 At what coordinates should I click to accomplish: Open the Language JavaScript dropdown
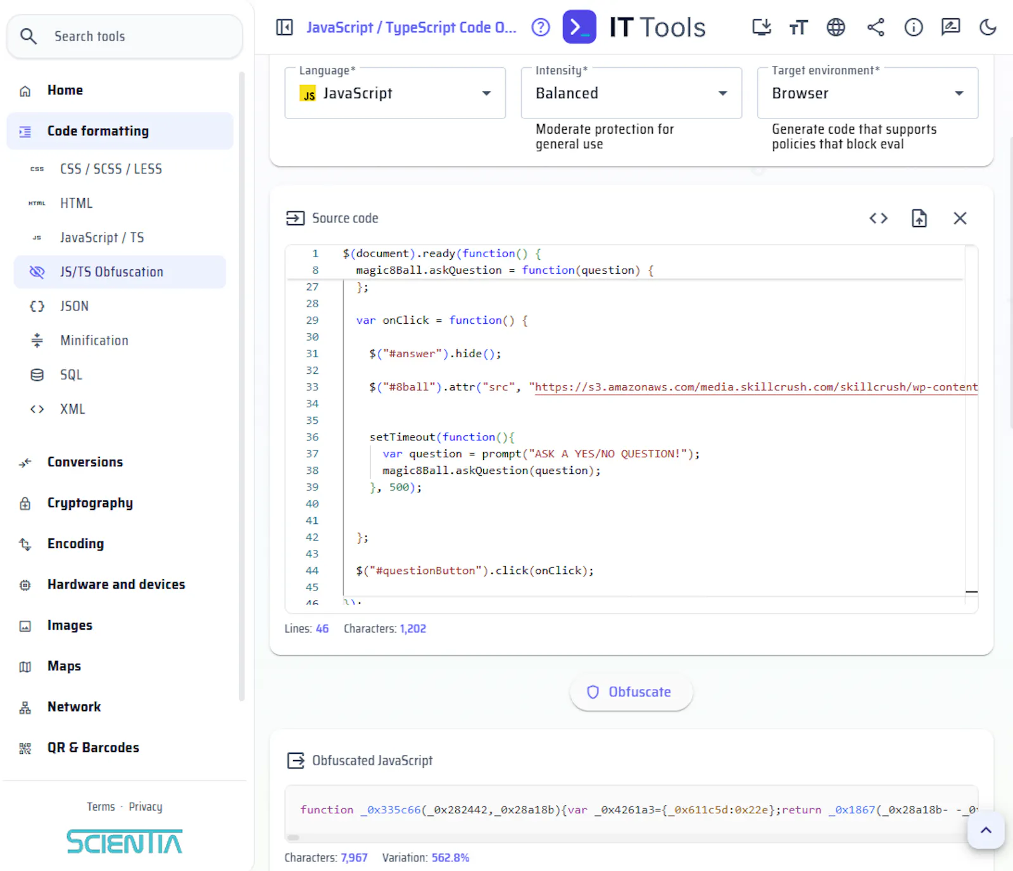[395, 93]
